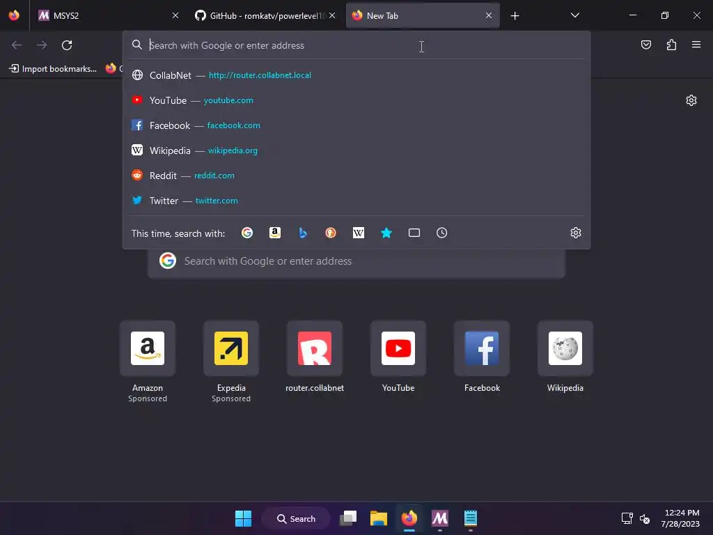
Task: Open the Pocket save icon
Action: point(645,45)
